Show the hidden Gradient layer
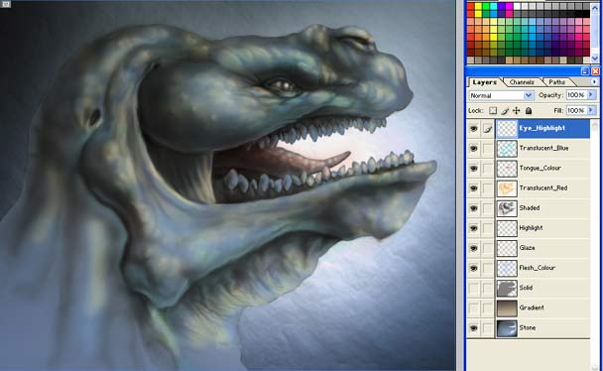 click(473, 308)
